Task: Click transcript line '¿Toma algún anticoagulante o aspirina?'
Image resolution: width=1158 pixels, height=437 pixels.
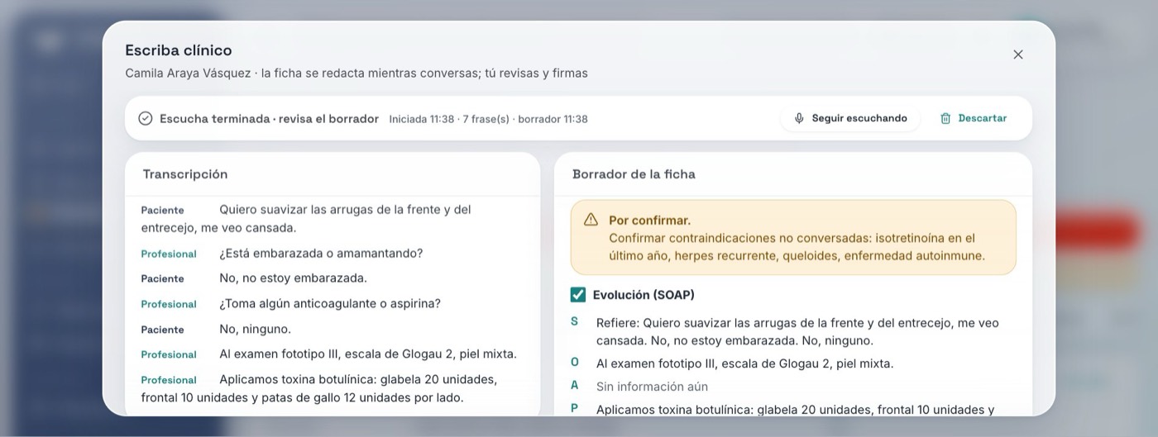Action: (x=330, y=304)
